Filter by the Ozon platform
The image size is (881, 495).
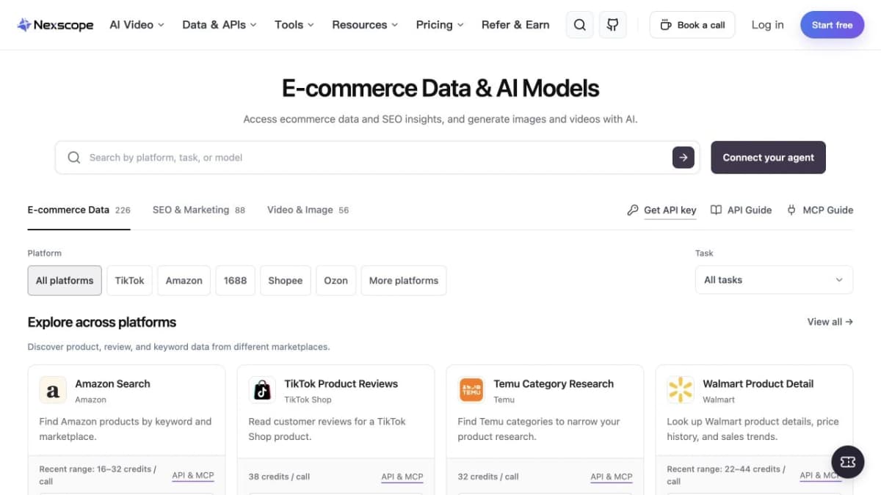336,280
